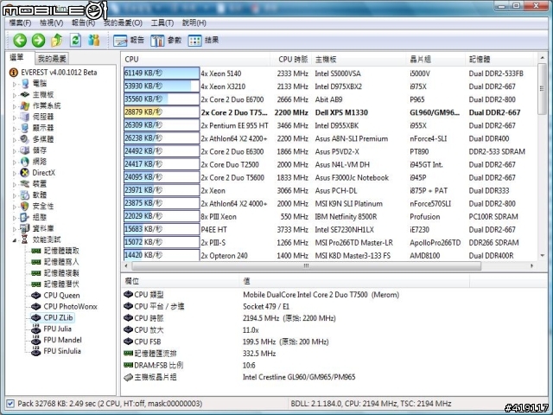Select EVEREST v4.00.1012 Beta root node
The width and height of the screenshot is (553, 415).
pos(53,73)
